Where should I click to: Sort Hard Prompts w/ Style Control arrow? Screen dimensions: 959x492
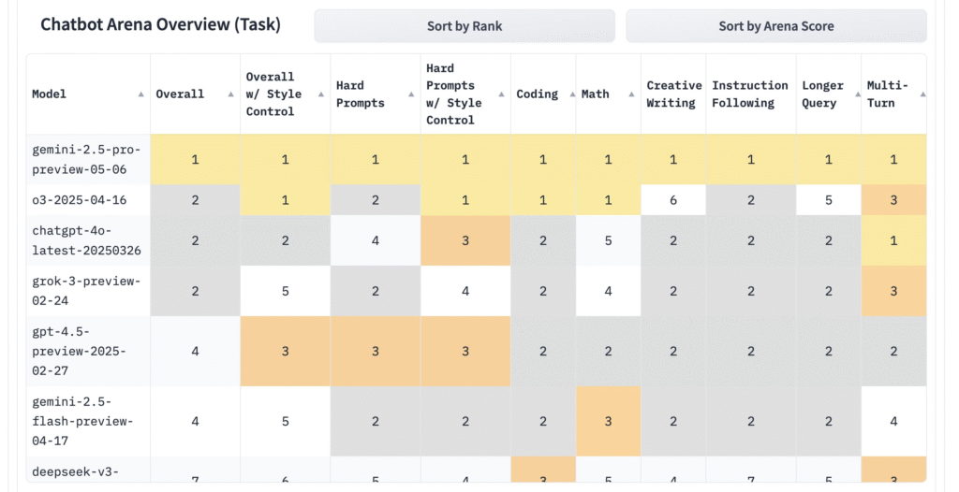(501, 94)
